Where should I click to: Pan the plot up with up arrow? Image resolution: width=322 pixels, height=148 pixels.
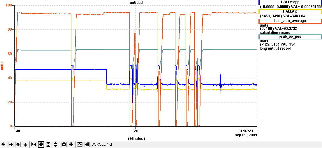point(18,144)
